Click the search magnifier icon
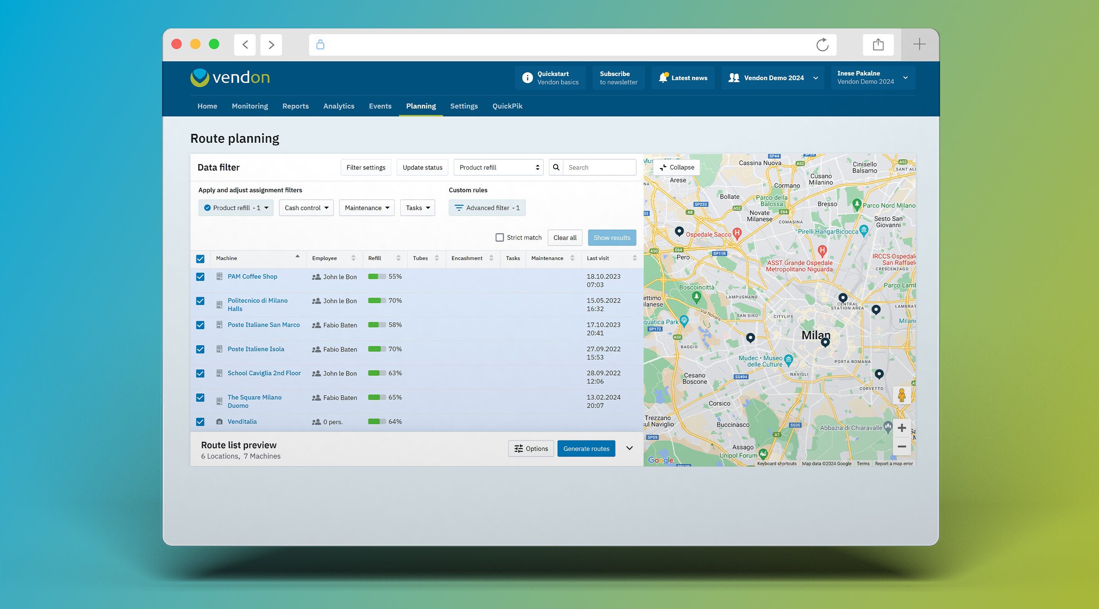Viewport: 1099px width, 609px height. coord(556,168)
